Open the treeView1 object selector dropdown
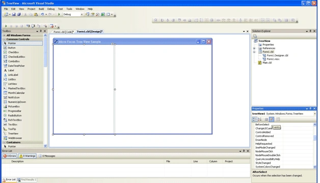320x183 pixels. click(x=315, y=113)
